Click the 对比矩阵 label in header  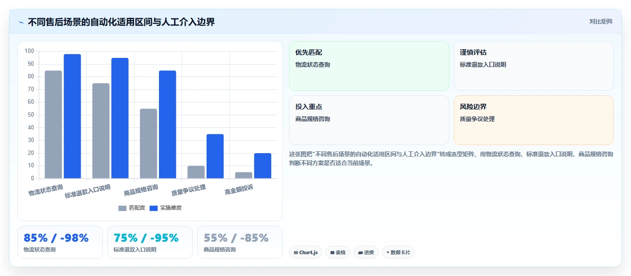coord(601,21)
